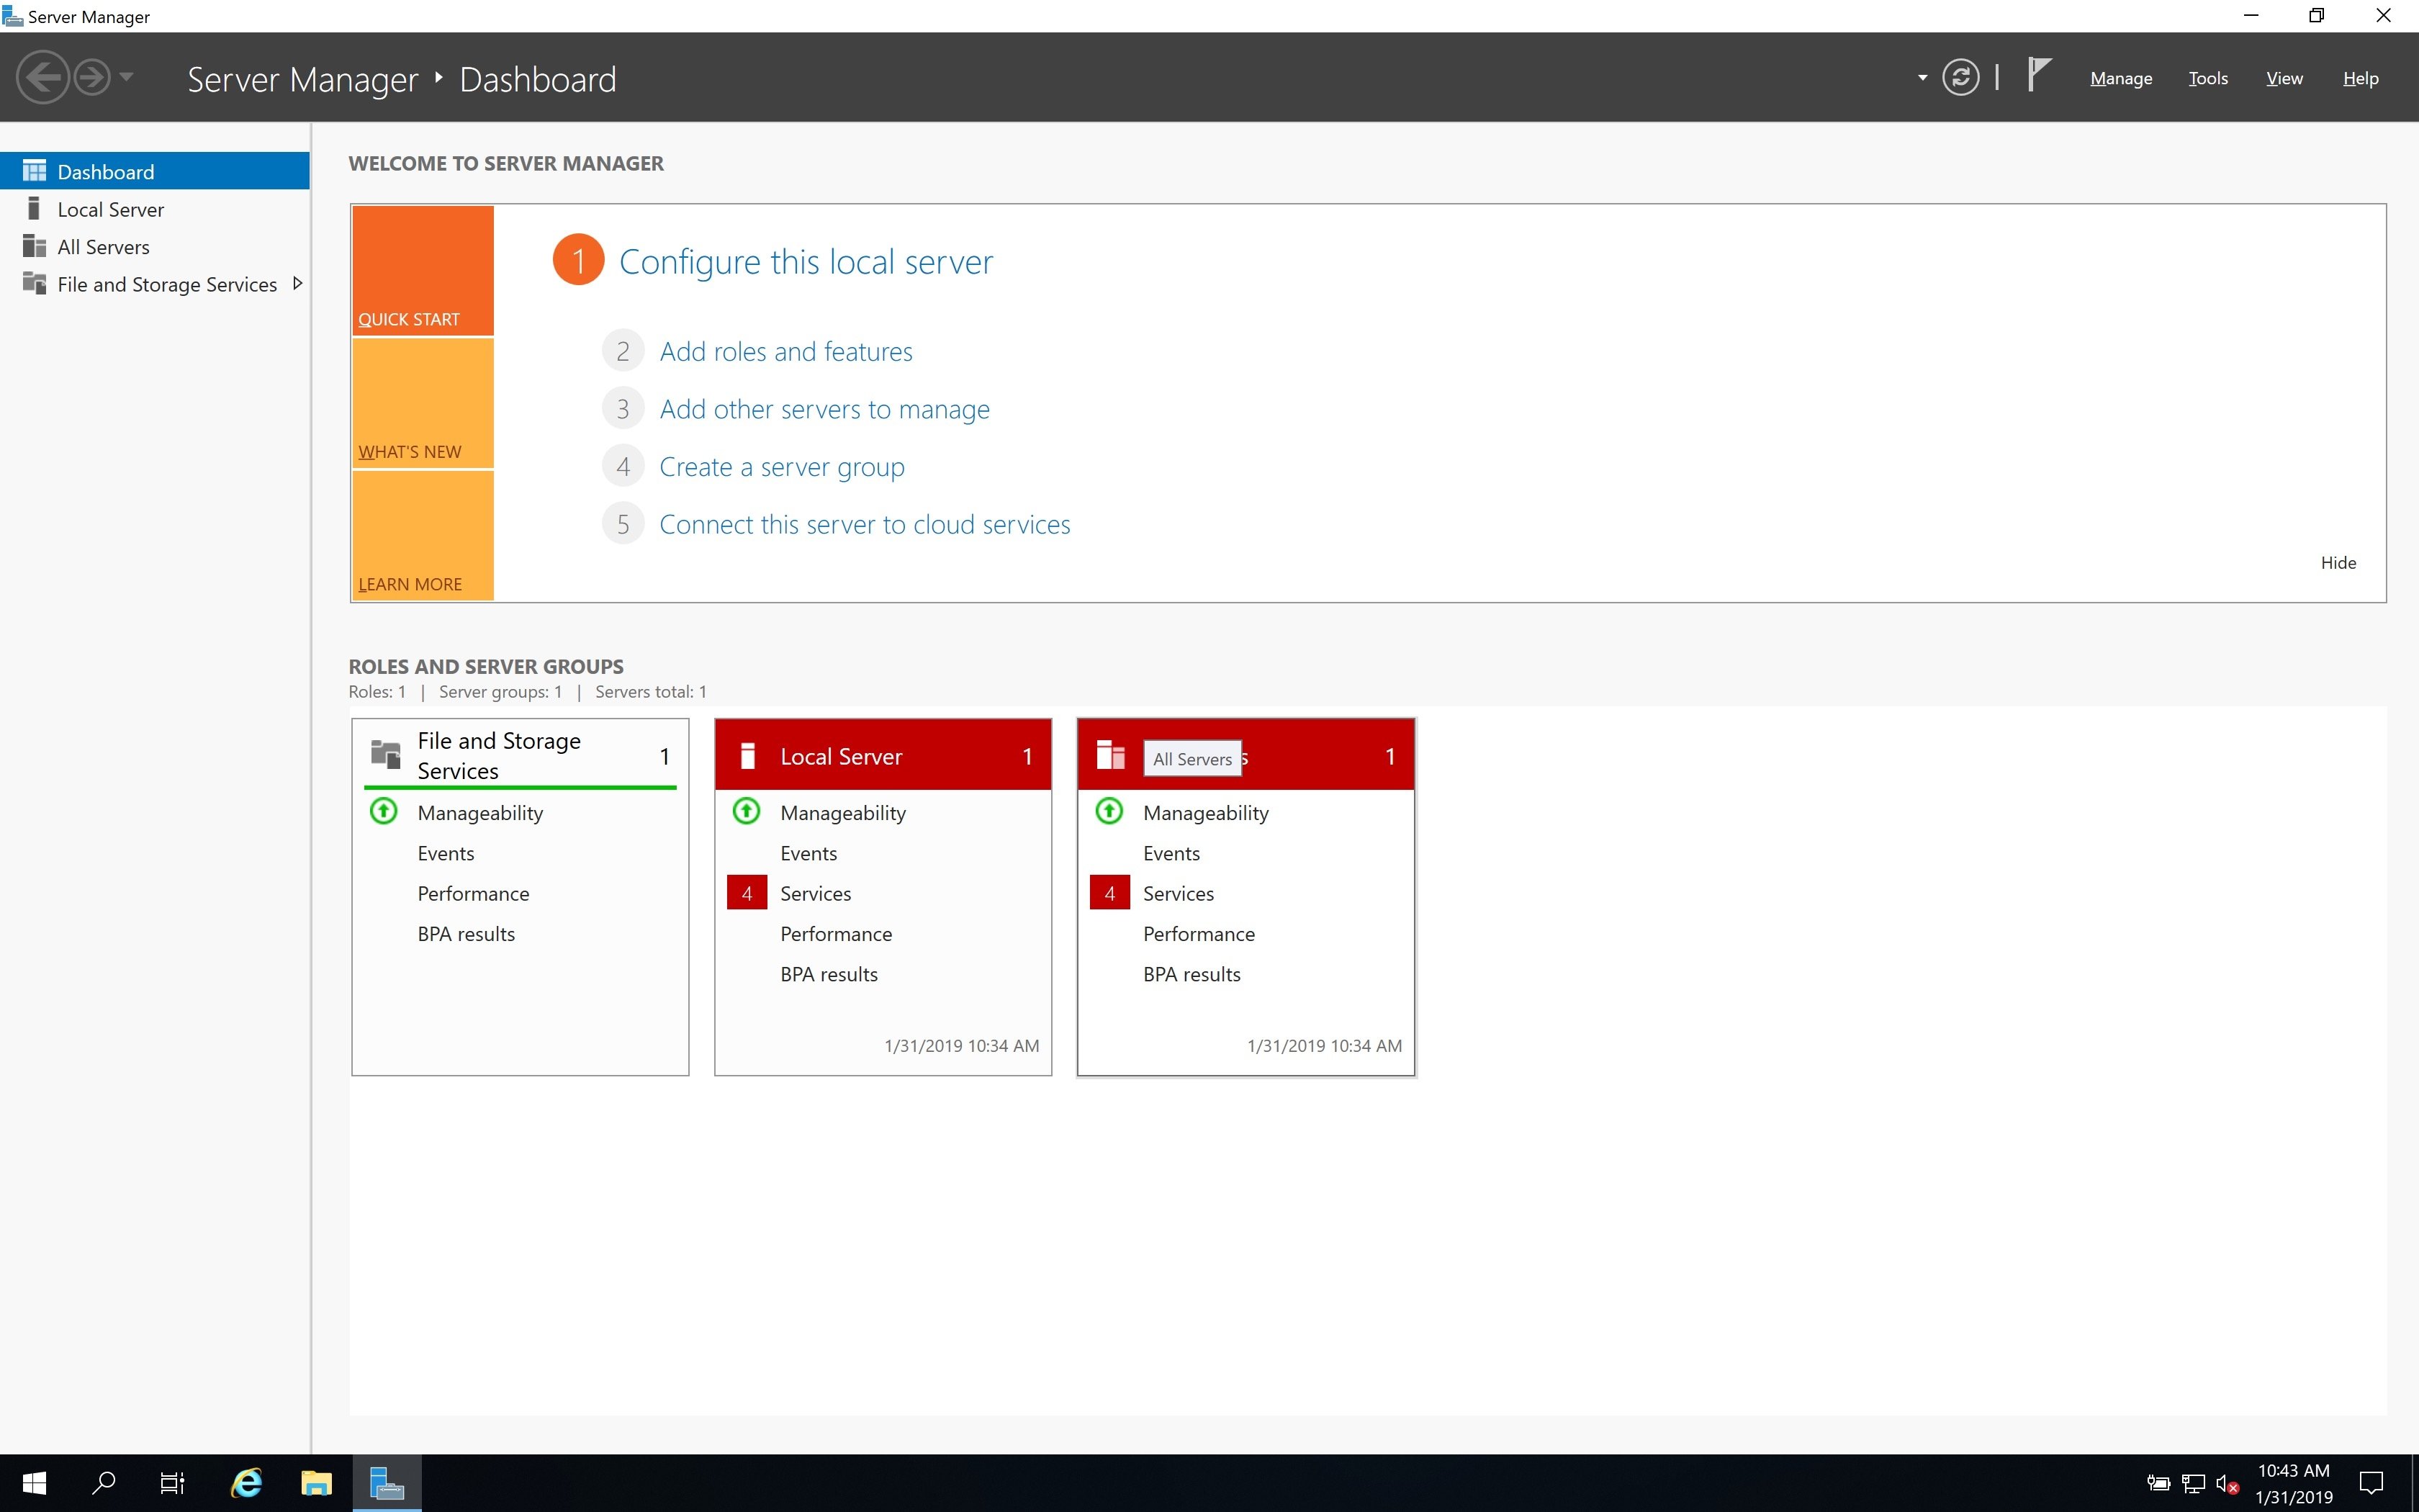Click the All Servers icon in sidebar
Image resolution: width=2419 pixels, height=1512 pixels.
33,244
